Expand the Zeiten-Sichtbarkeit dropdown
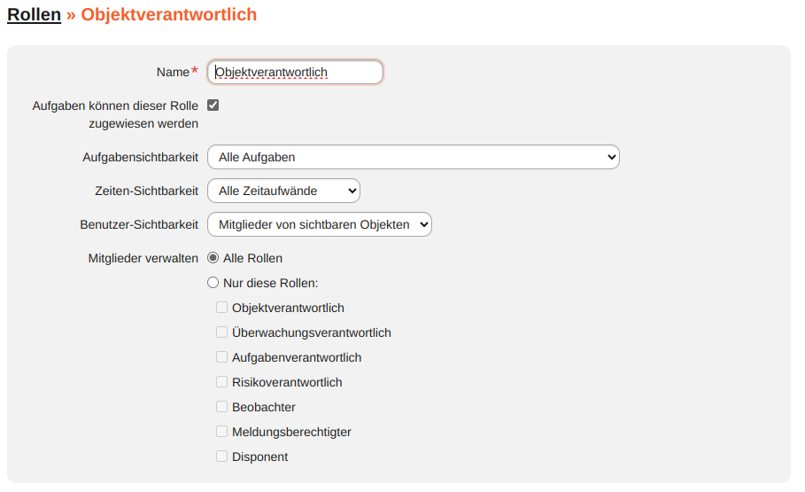The height and width of the screenshot is (492, 805). point(283,191)
